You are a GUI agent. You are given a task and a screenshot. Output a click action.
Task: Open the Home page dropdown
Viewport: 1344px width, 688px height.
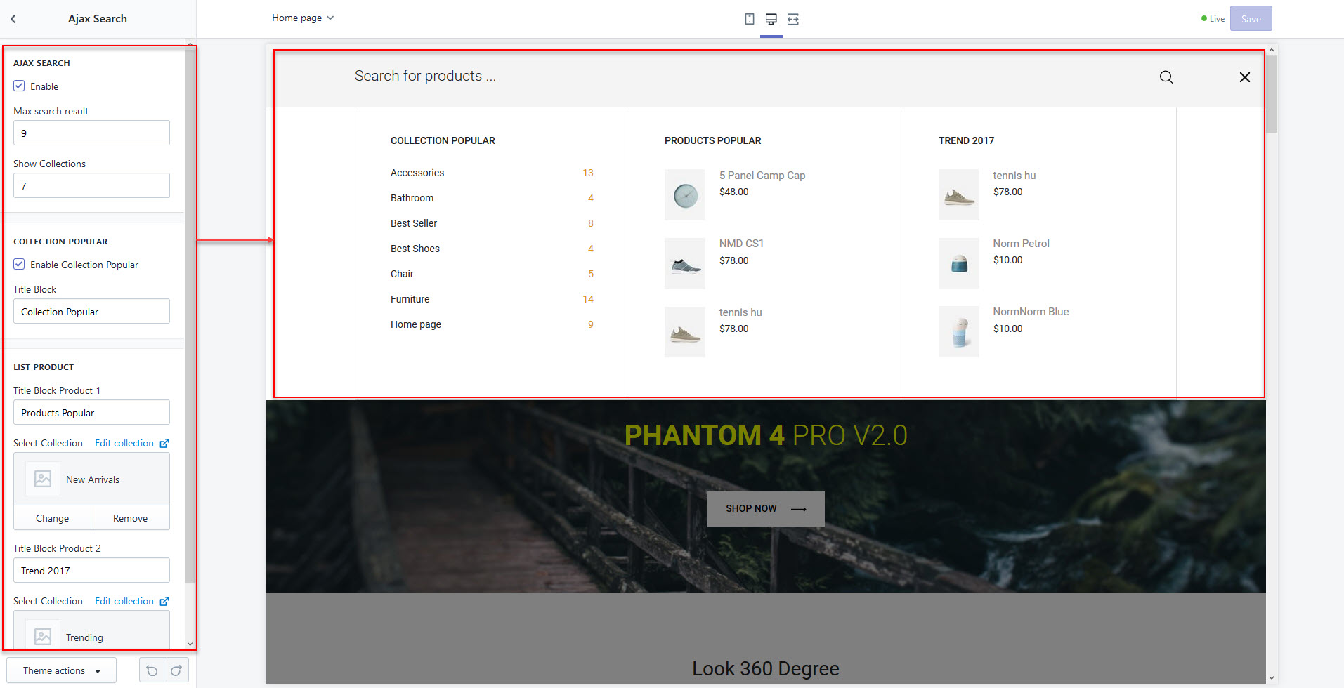(x=303, y=18)
